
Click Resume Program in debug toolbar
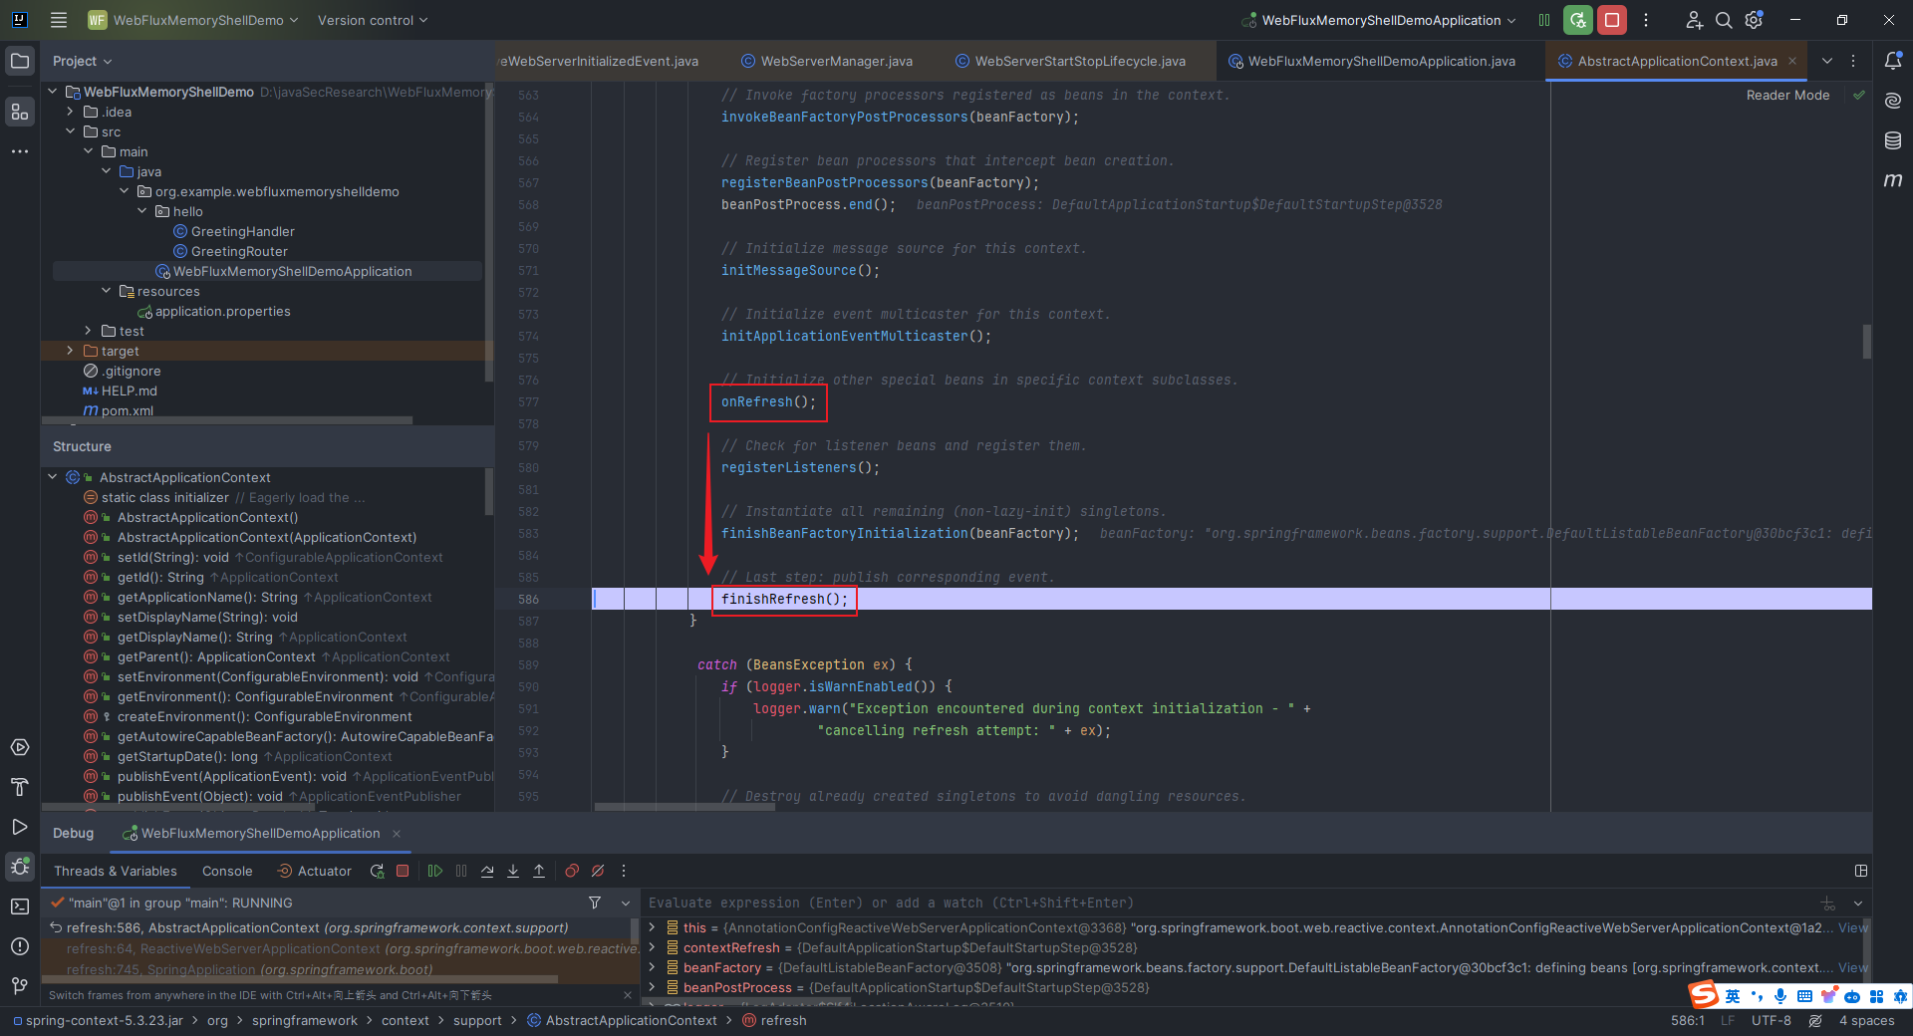point(435,871)
